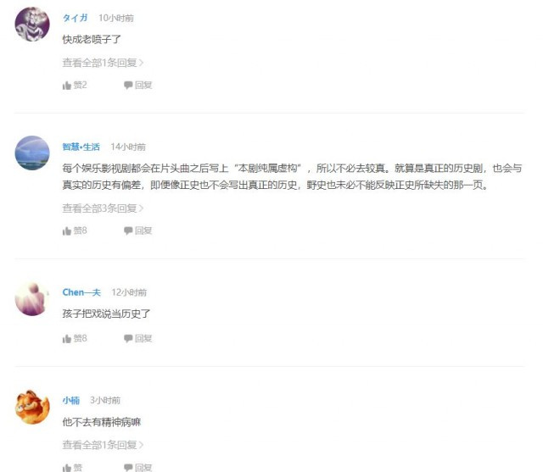The image size is (543, 472).
Task: Expand 查看全部1条回复 under タイガ's comment
Action: [103, 63]
